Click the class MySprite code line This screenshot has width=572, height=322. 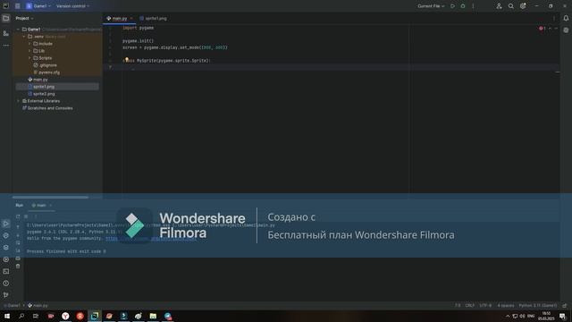167,61
